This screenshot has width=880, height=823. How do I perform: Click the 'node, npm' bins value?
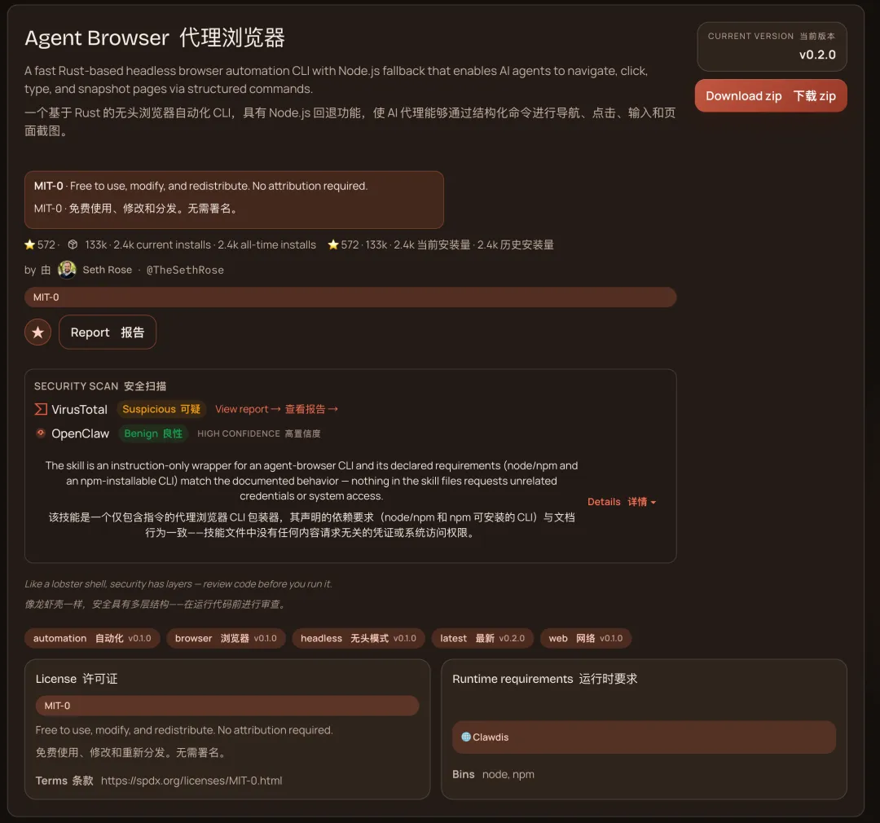coord(508,774)
